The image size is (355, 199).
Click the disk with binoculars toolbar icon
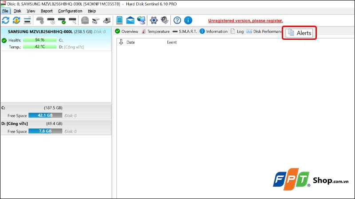tap(96, 20)
